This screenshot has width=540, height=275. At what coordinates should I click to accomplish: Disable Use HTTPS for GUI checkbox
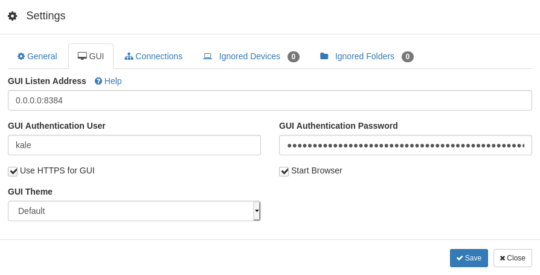coord(13,171)
